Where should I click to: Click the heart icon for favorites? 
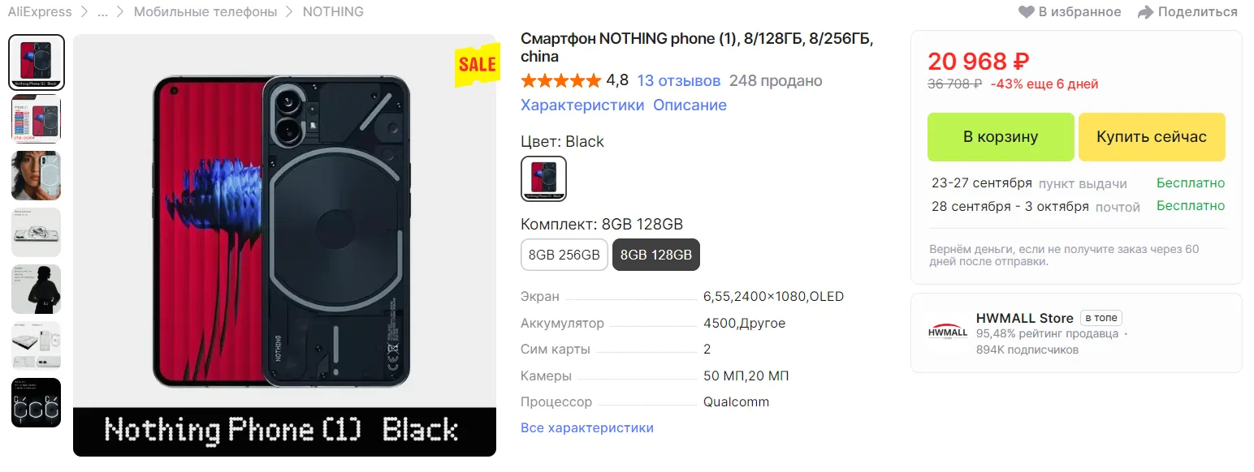point(1027,12)
